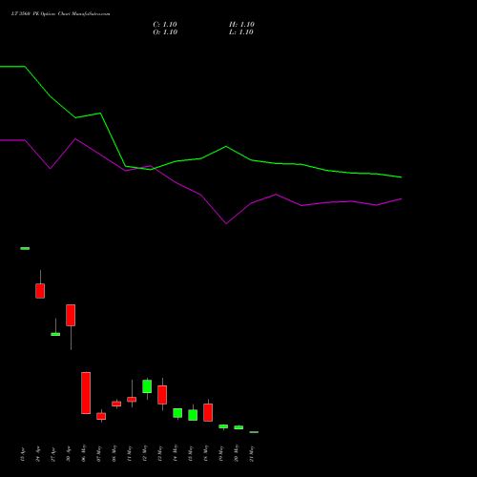Select the tall red candle for 06 May
The image size is (477, 477).
click(x=86, y=393)
